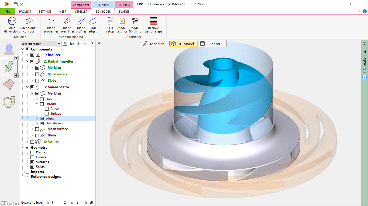Viewport: 368px width, 206px height.
Task: Collapse the 3: Vaned Stator node
Action: (x=27, y=87)
